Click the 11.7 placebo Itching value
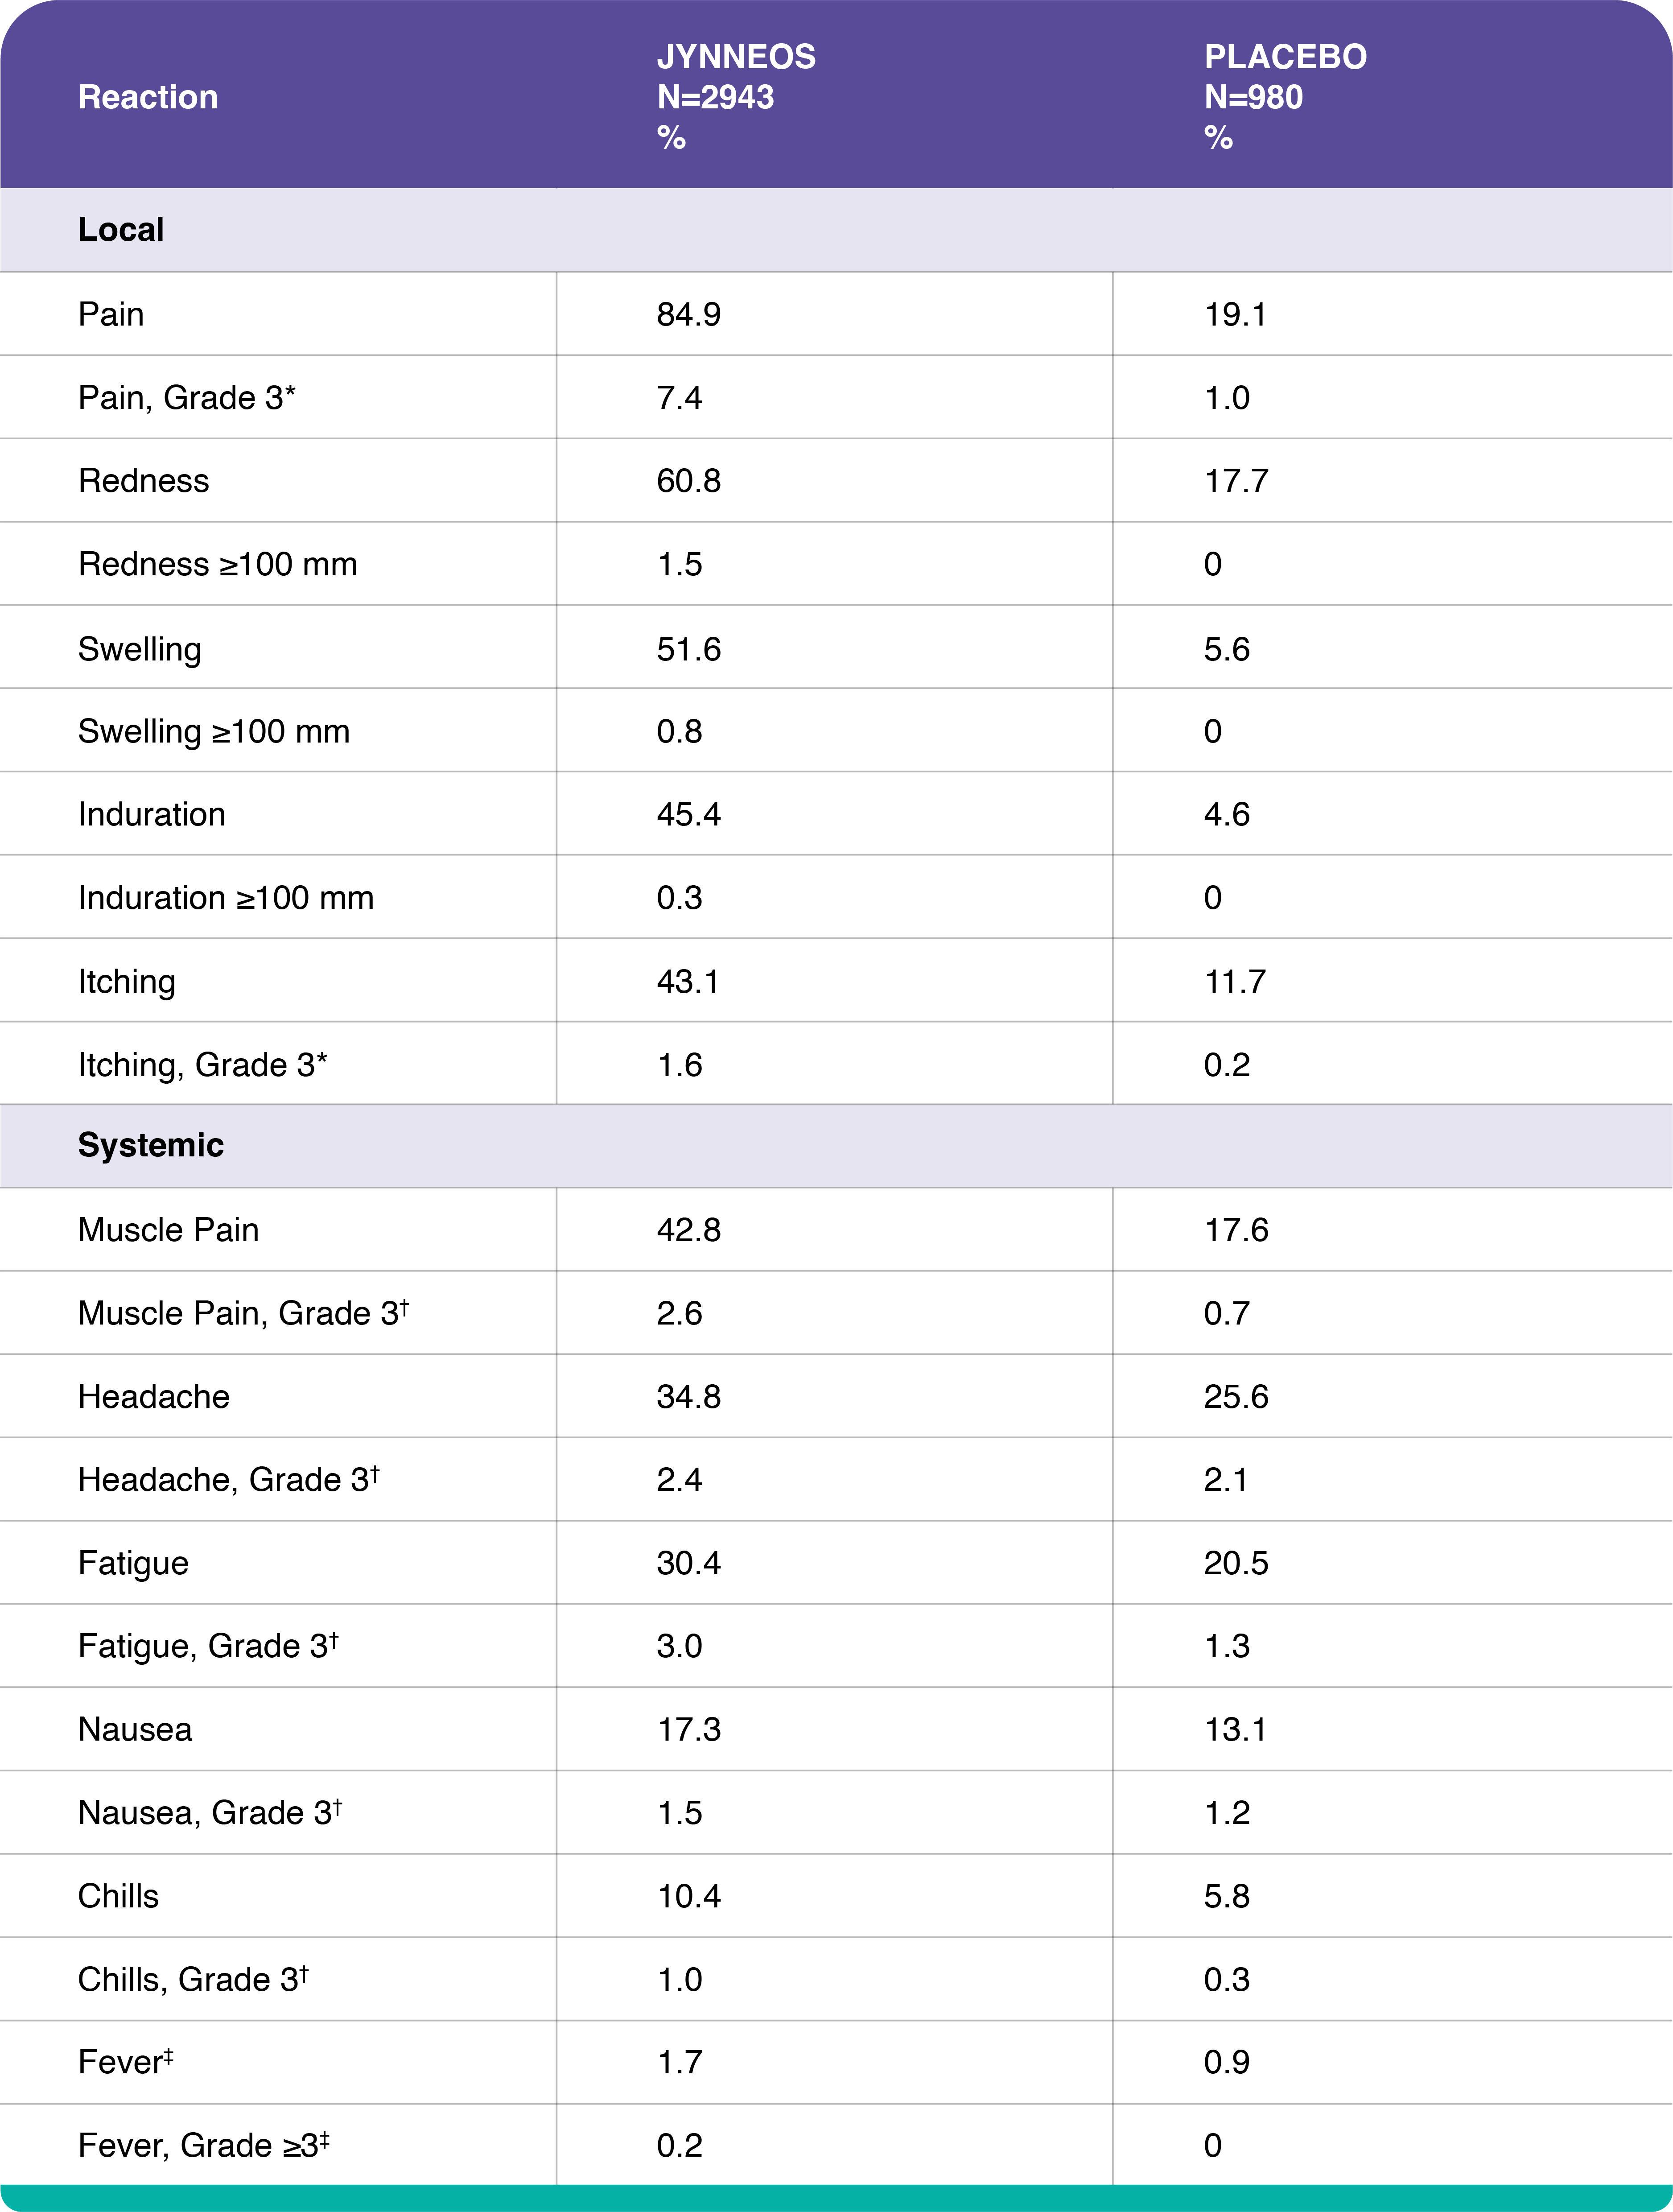This screenshot has height=2212, width=1673. pyautogui.click(x=1235, y=981)
